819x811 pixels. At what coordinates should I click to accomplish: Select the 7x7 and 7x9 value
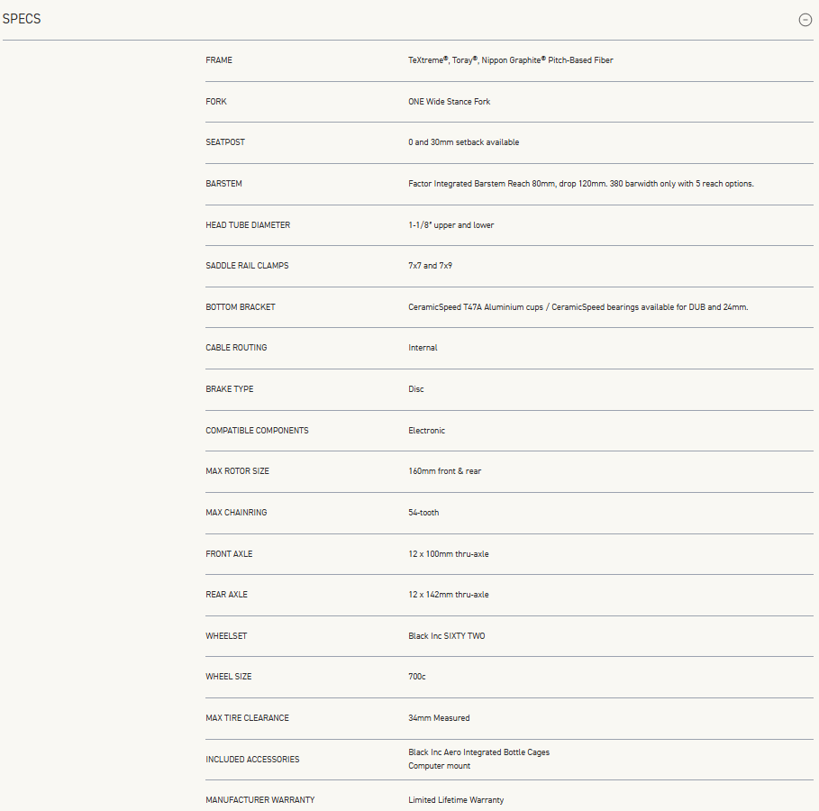pos(430,266)
